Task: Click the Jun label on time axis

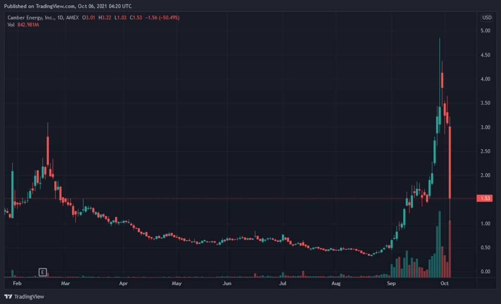Action: (x=227, y=284)
